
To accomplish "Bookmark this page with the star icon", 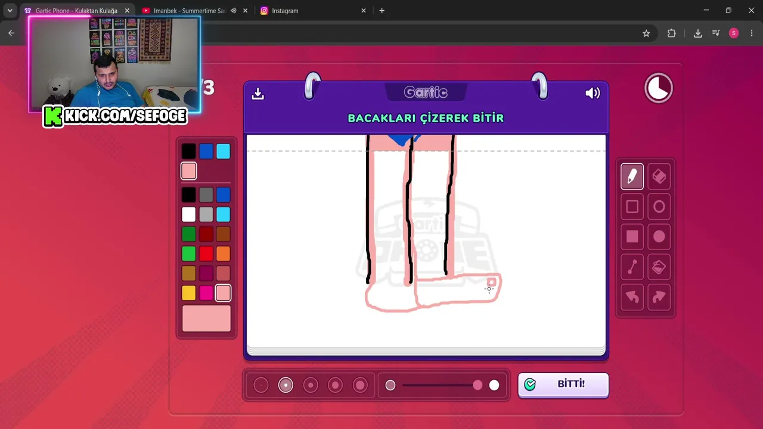I will pyautogui.click(x=646, y=33).
